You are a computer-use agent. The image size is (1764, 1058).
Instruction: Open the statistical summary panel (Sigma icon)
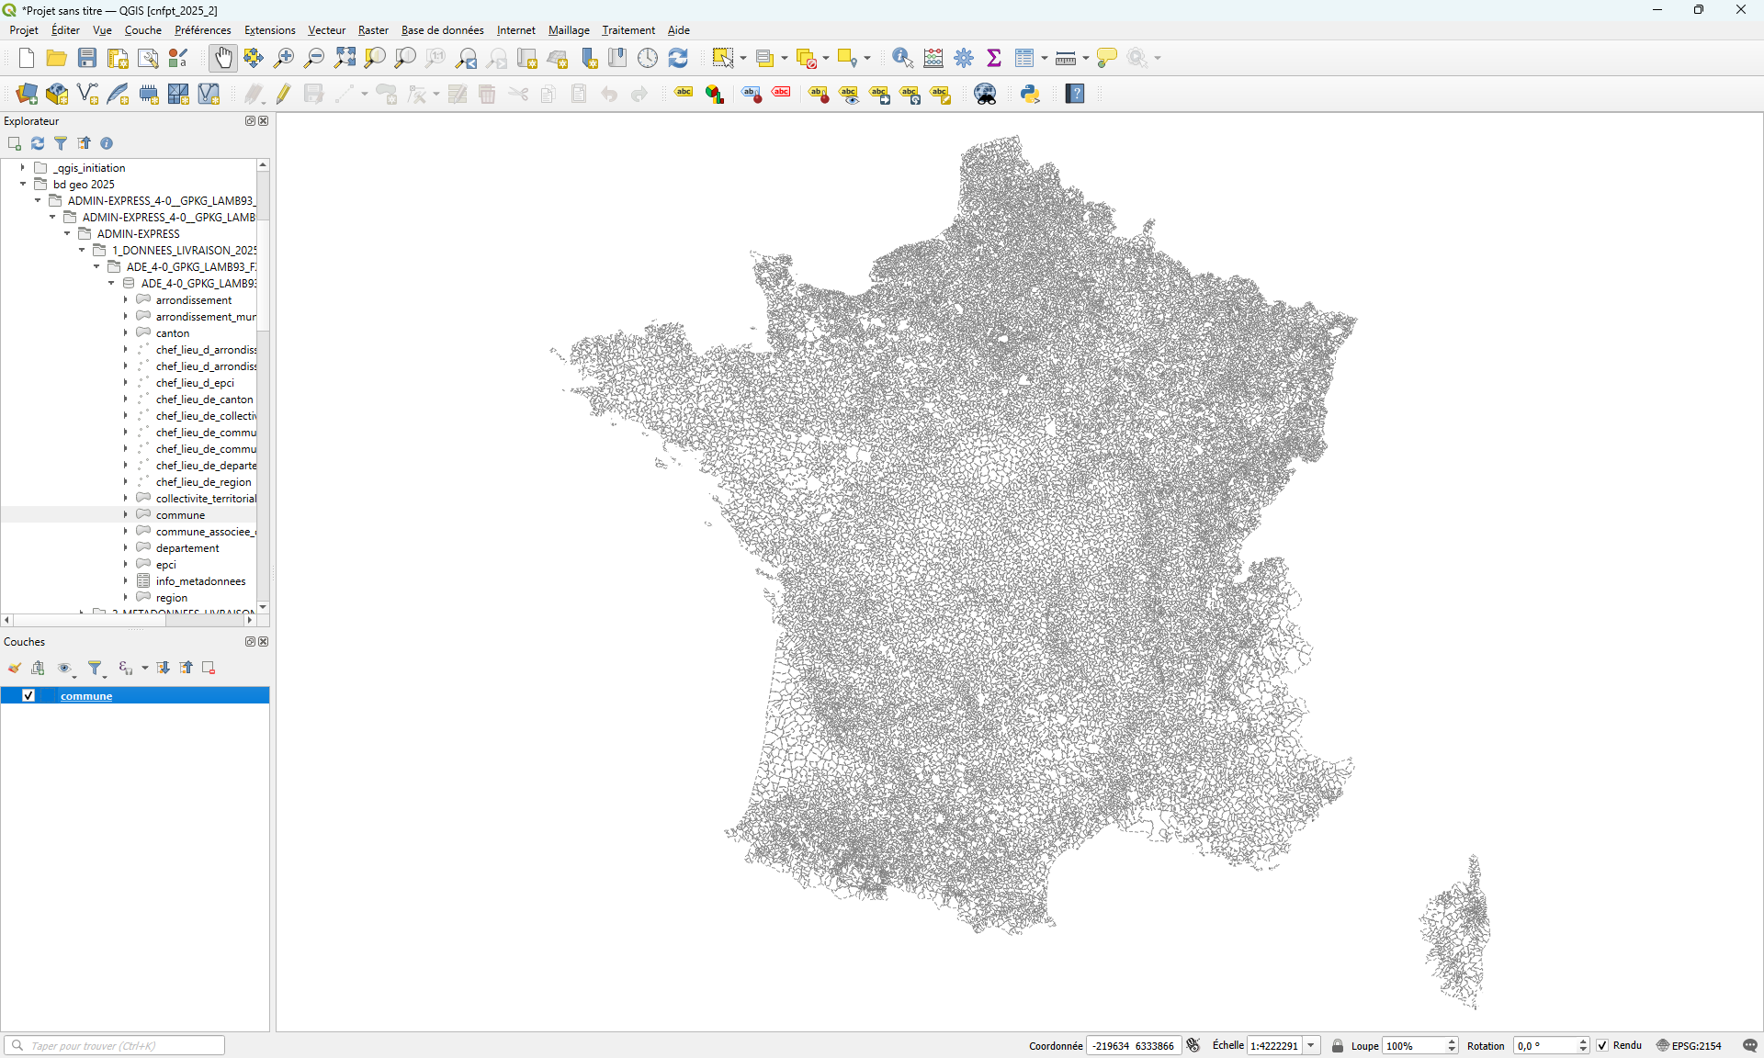coord(994,57)
